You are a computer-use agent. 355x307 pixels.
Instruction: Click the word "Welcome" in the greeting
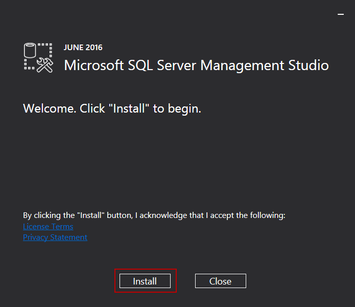[49, 108]
